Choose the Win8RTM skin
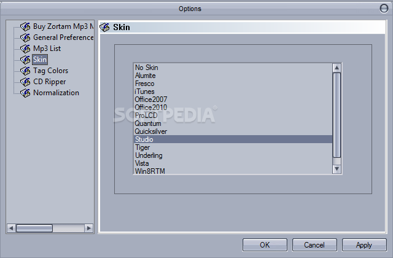This screenshot has height=258, width=393. [233, 171]
